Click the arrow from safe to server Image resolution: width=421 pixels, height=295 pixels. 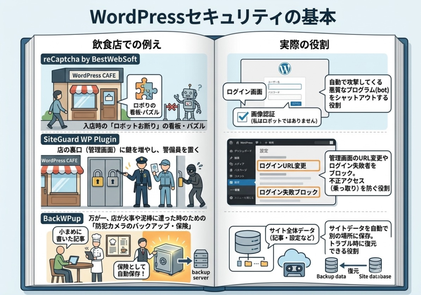click(185, 261)
